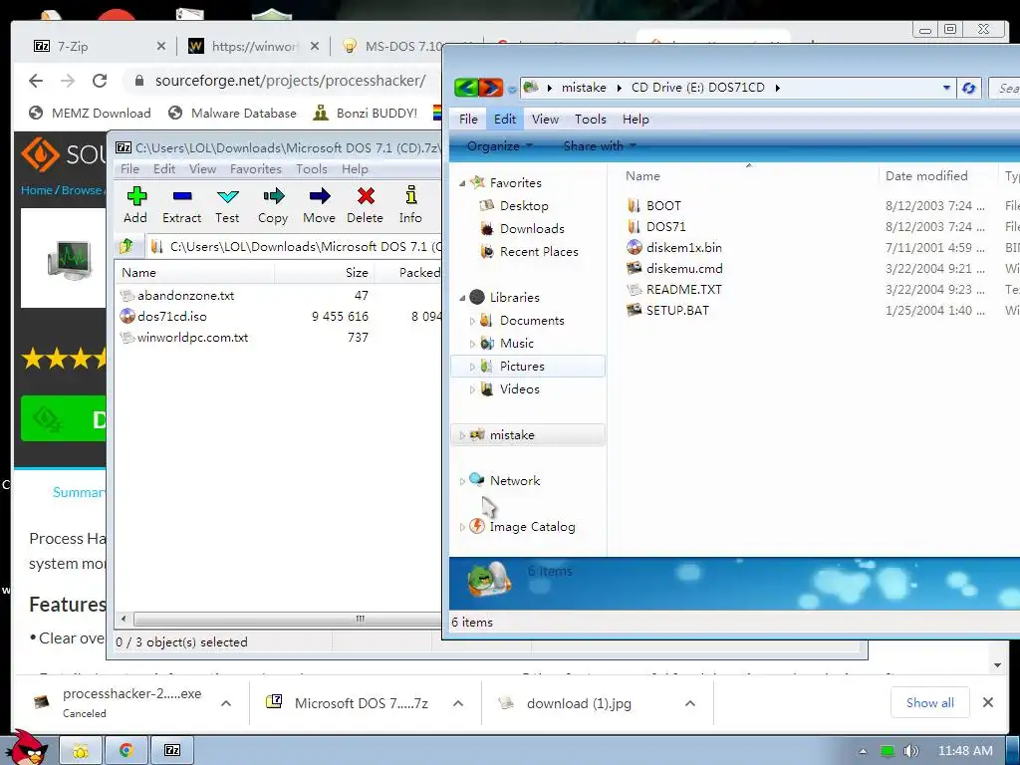This screenshot has width=1020, height=765.
Task: Expand the Image Catalog node
Action: point(462,527)
